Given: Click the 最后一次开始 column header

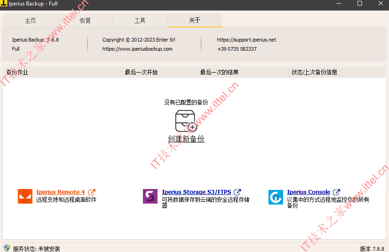Looking at the screenshot, I should (x=159, y=72).
